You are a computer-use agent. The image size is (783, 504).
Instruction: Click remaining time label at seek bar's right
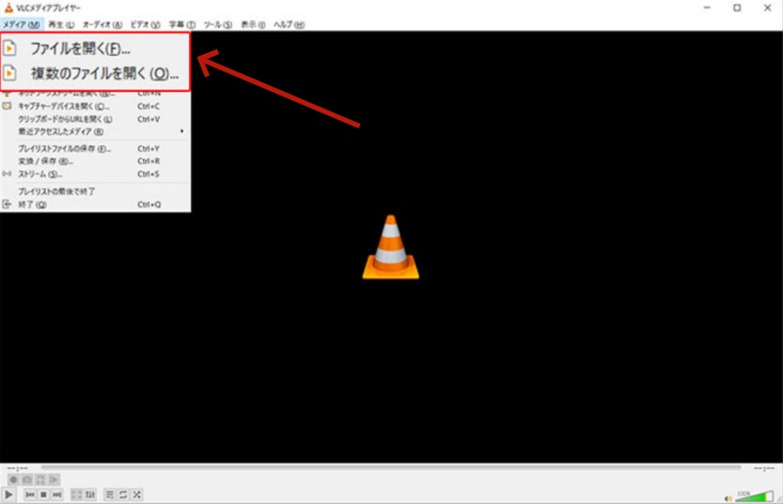point(764,468)
